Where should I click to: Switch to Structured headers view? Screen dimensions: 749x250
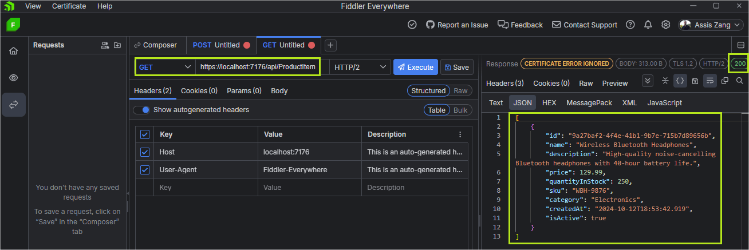click(428, 91)
